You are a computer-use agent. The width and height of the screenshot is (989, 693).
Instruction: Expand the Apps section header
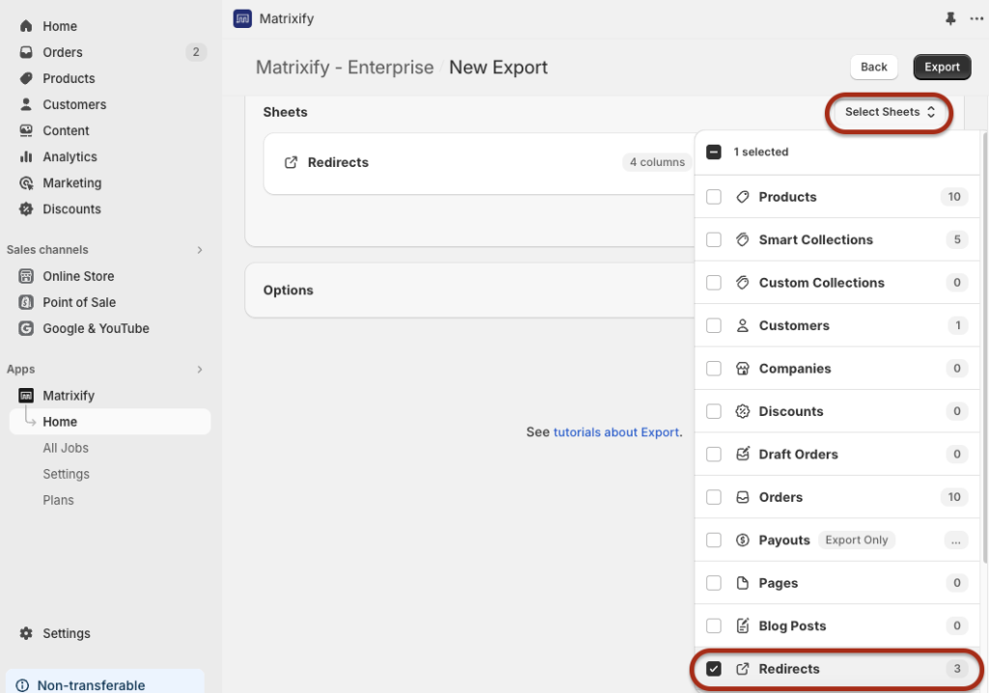tap(199, 369)
